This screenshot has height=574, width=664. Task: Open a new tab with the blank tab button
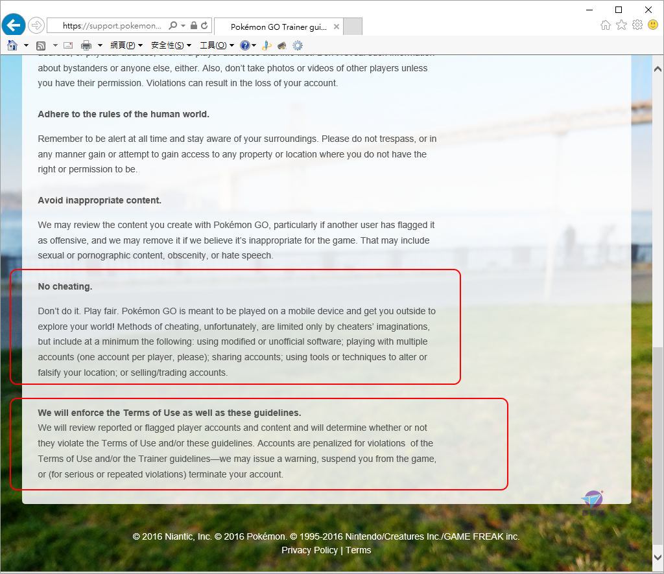point(352,26)
